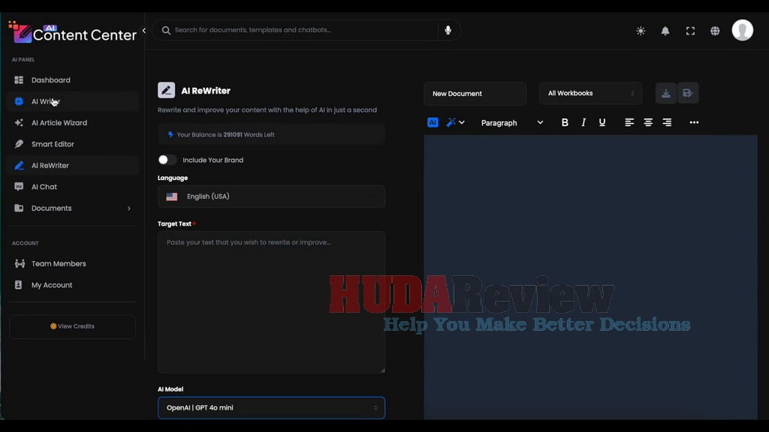Open notifications bell
This screenshot has height=432, width=769.
point(665,31)
